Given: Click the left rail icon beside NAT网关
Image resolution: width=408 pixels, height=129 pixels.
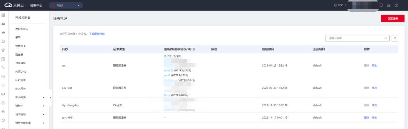Looking at the screenshot, I should (3, 85).
